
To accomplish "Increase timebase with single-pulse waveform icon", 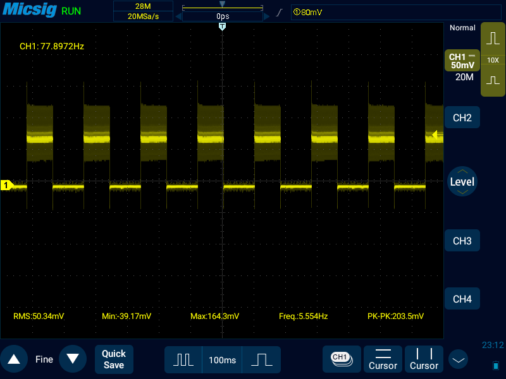I will click(x=261, y=359).
